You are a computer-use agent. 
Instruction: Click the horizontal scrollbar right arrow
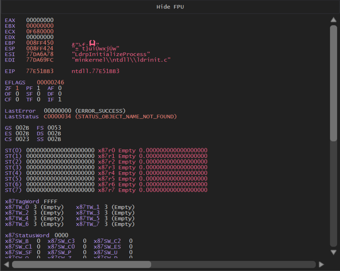(321, 264)
